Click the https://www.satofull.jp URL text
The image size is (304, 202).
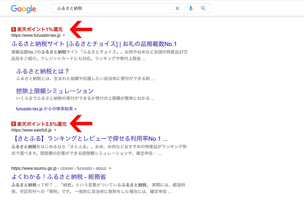(x=31, y=130)
